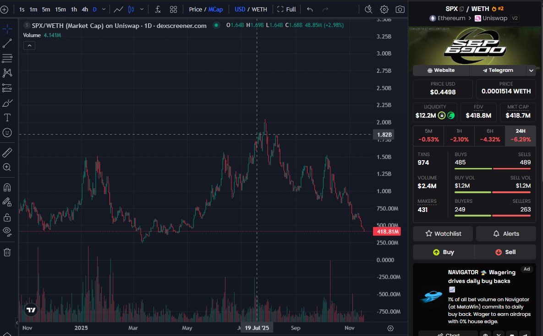This screenshot has width=543, height=336.
Task: Set chart denomination to WETH
Action: point(259,9)
